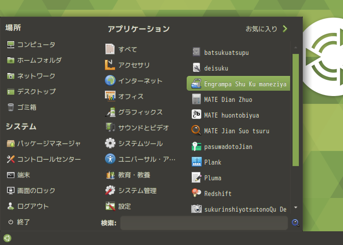Click the Redshift text label

[218, 194]
